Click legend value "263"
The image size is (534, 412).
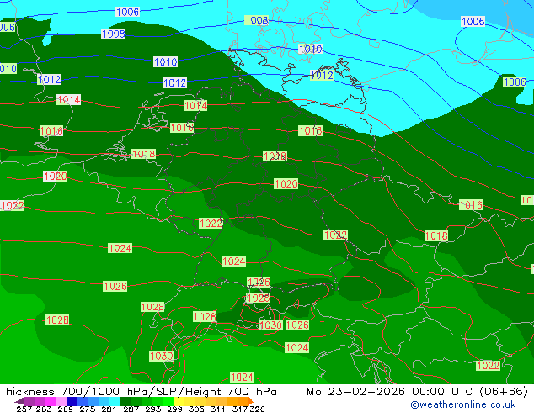(44, 409)
